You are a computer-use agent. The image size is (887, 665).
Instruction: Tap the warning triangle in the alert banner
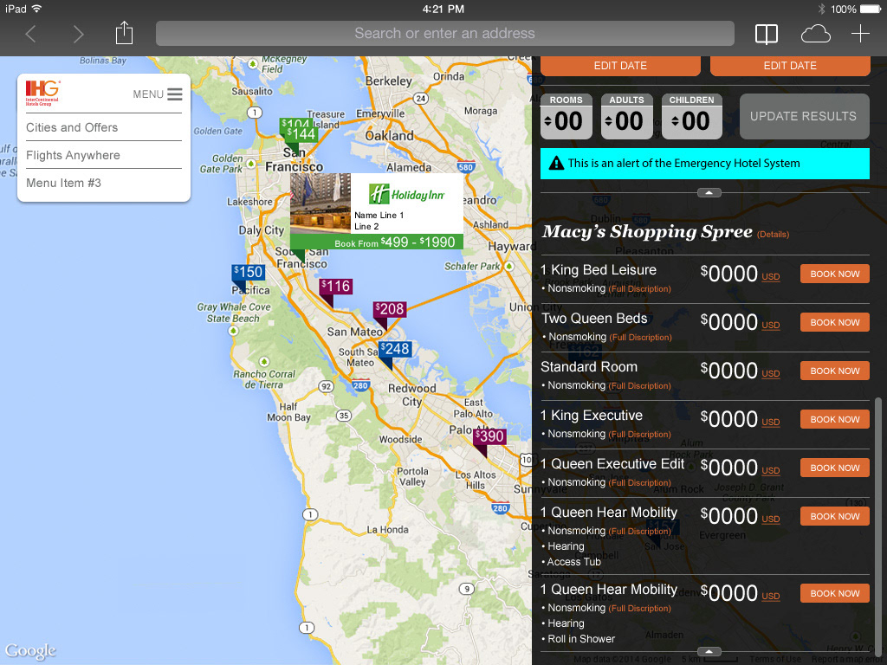click(x=557, y=164)
